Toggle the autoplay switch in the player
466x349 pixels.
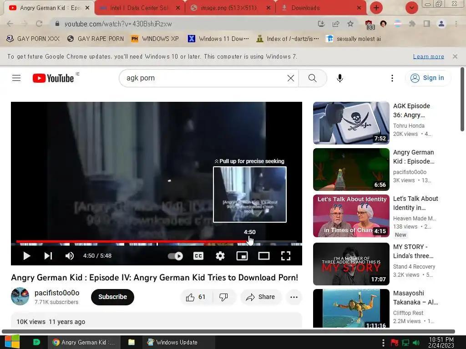(x=175, y=256)
